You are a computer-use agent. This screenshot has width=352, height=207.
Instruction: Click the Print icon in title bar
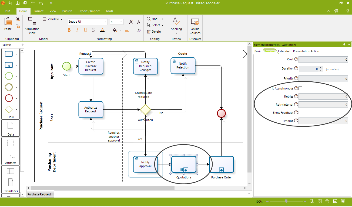coord(25,3)
